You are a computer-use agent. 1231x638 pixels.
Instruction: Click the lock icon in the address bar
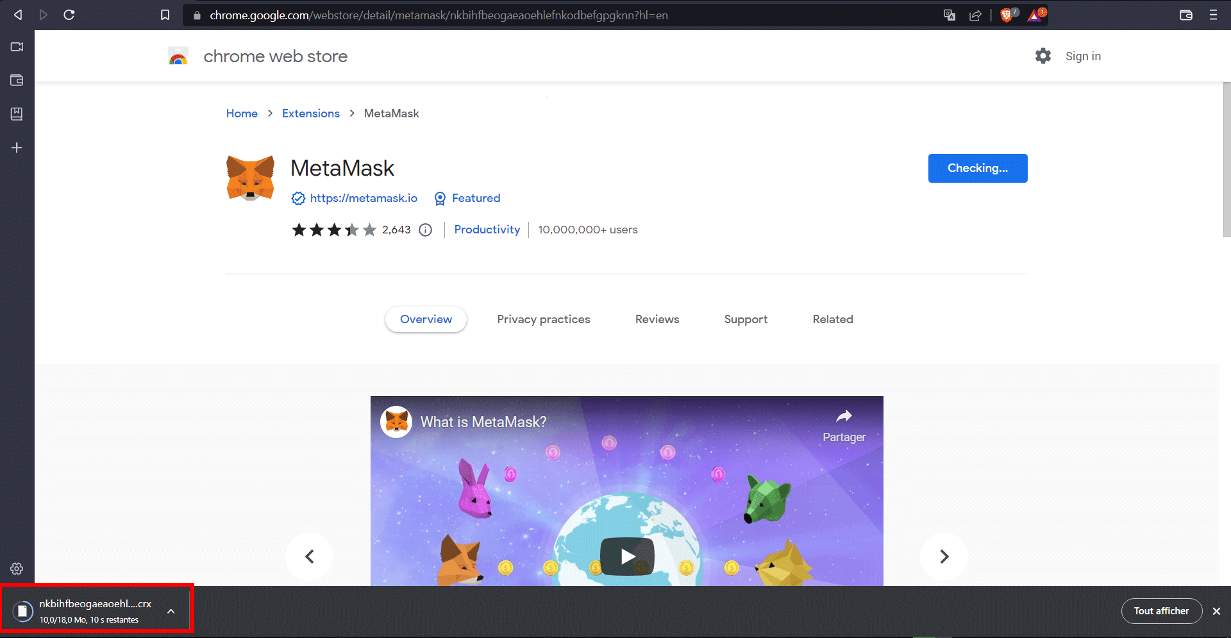coord(197,15)
